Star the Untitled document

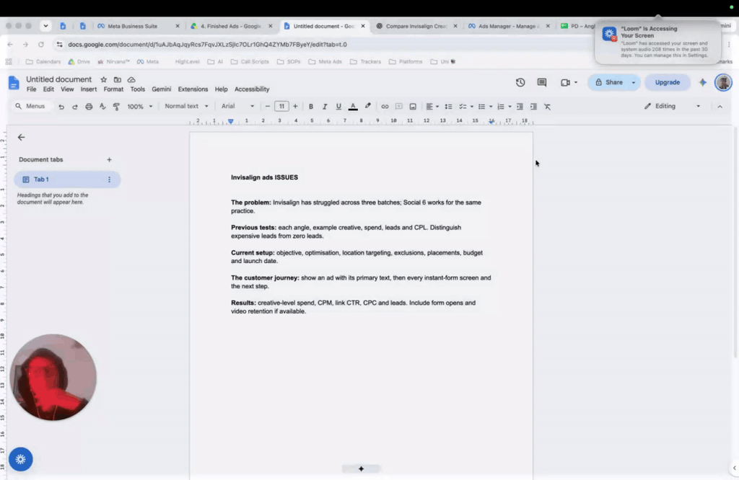coord(104,79)
